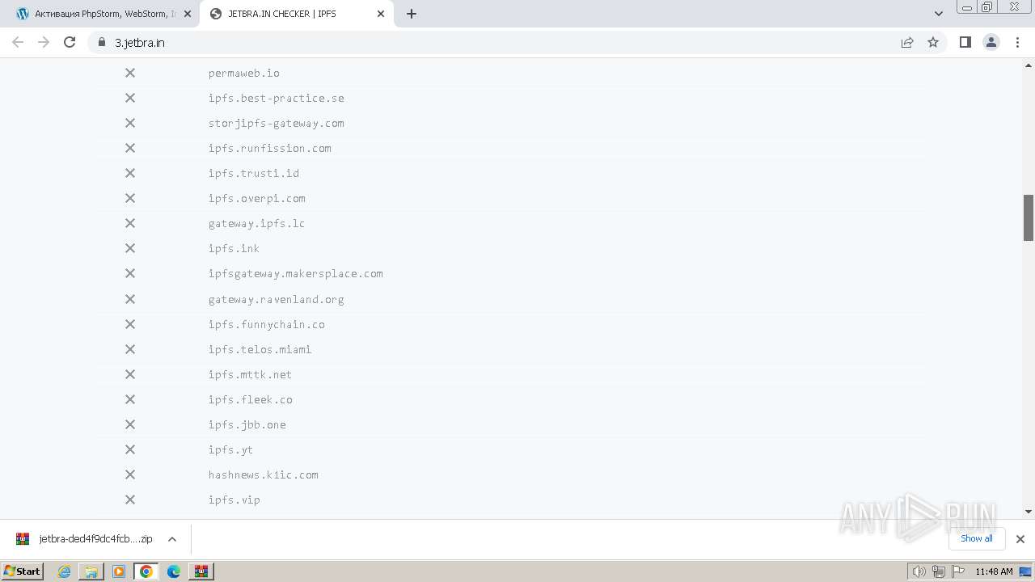Focus the address bar showing 3.jetbra.in
This screenshot has width=1035, height=582.
(493, 42)
